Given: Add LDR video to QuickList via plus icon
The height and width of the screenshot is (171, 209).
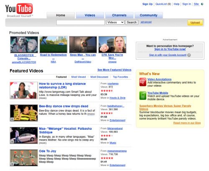Looking at the screenshot, I should click(x=12, y=97).
